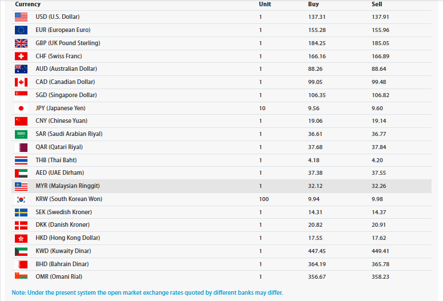Click the Currency column header
The width and height of the screenshot is (443, 301).
click(x=27, y=4)
